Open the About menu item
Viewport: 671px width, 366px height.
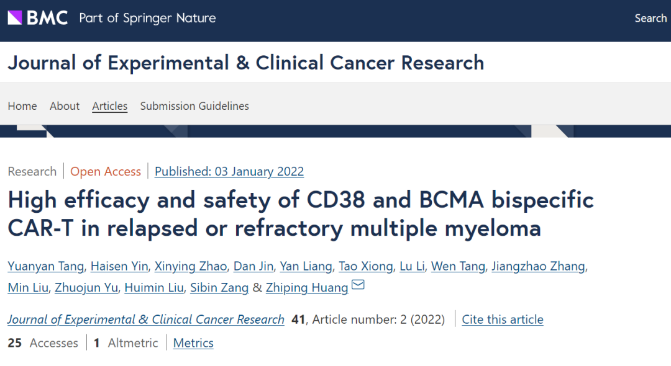coord(65,106)
